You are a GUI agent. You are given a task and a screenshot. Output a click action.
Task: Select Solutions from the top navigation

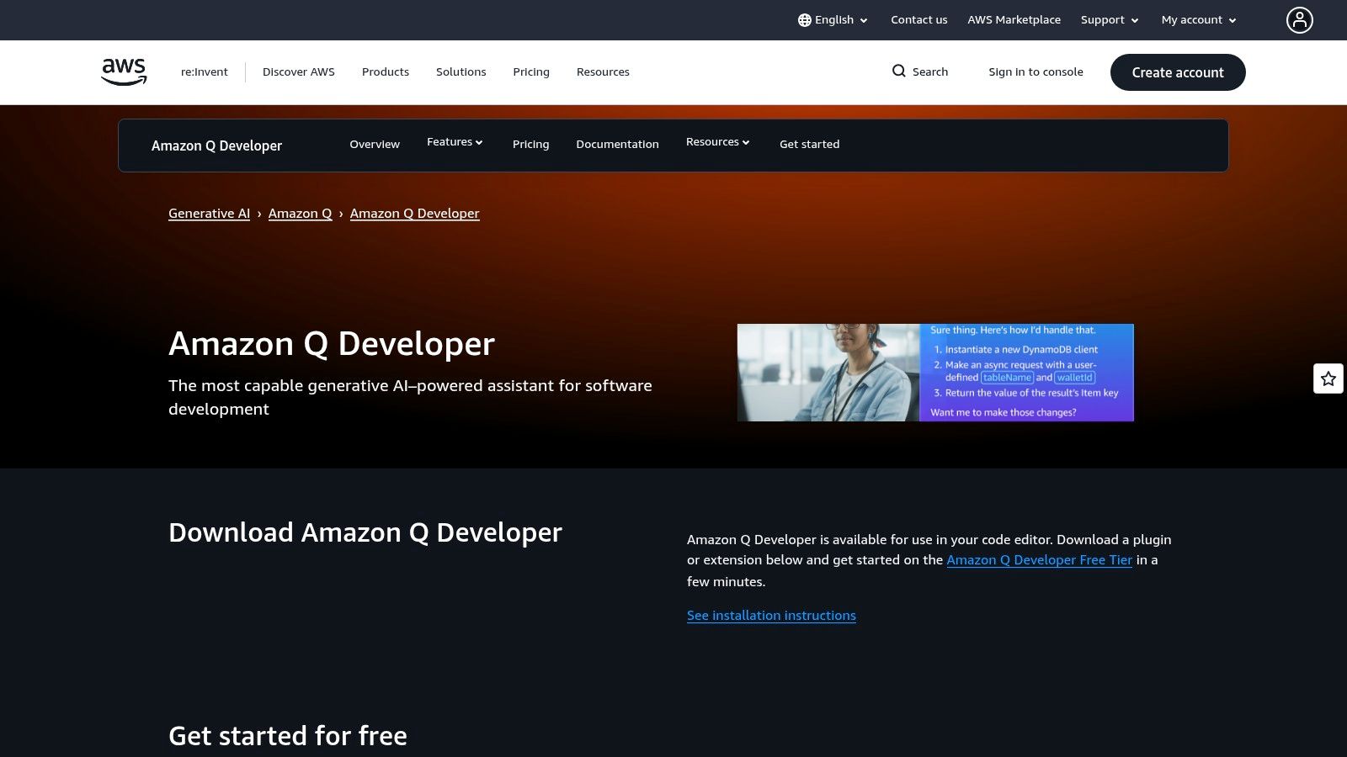pos(461,71)
